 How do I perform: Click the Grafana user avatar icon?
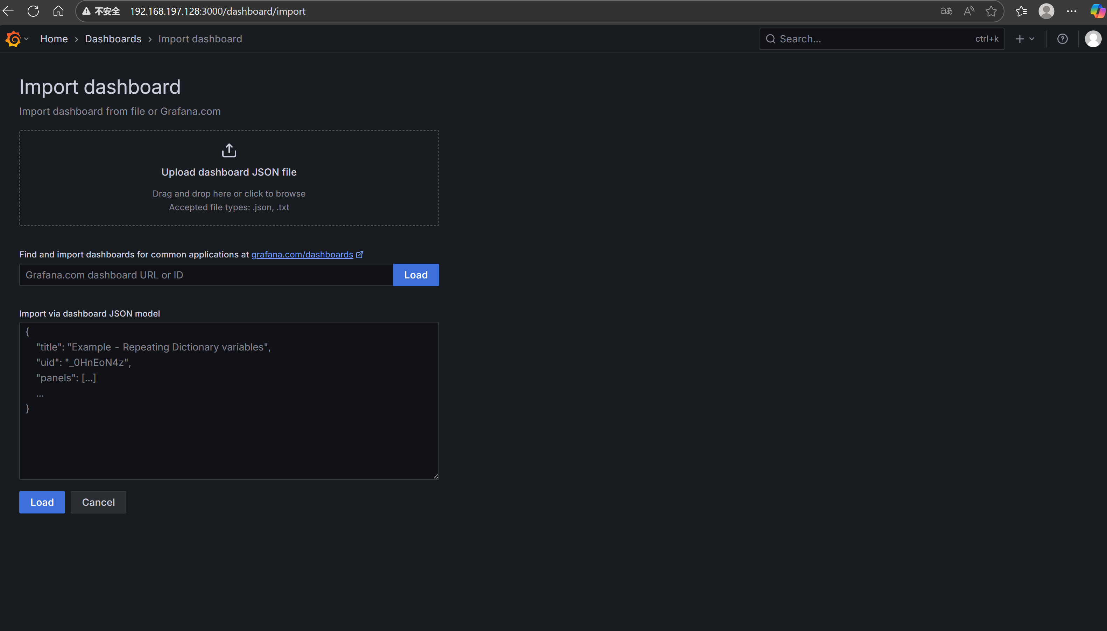coord(1093,39)
